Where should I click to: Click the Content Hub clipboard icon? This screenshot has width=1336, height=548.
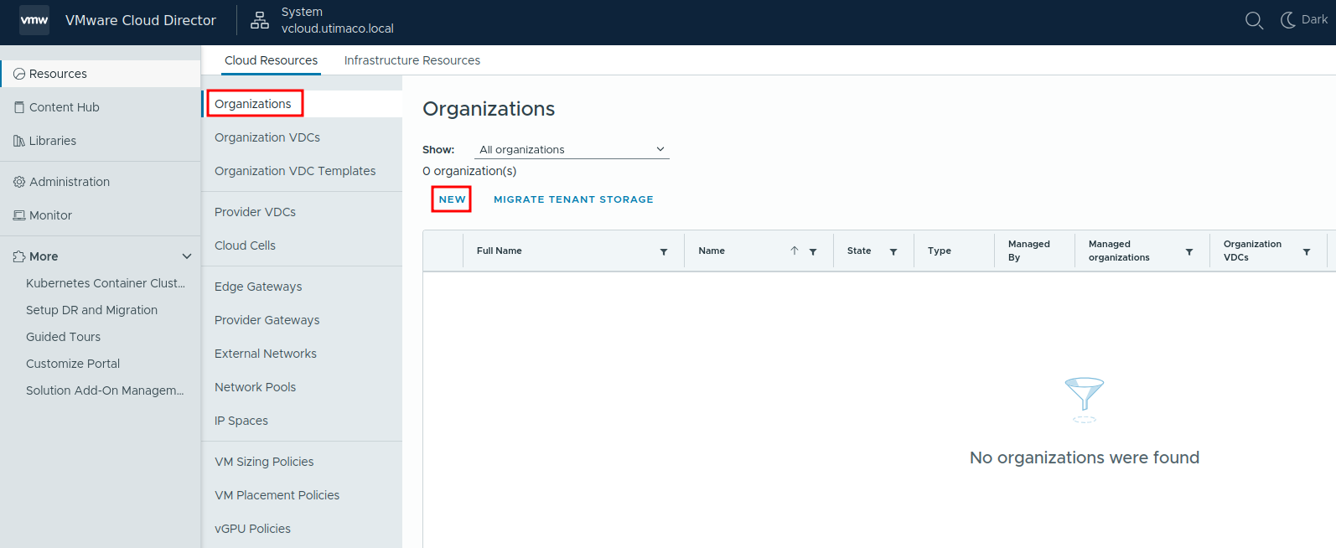[x=19, y=107]
